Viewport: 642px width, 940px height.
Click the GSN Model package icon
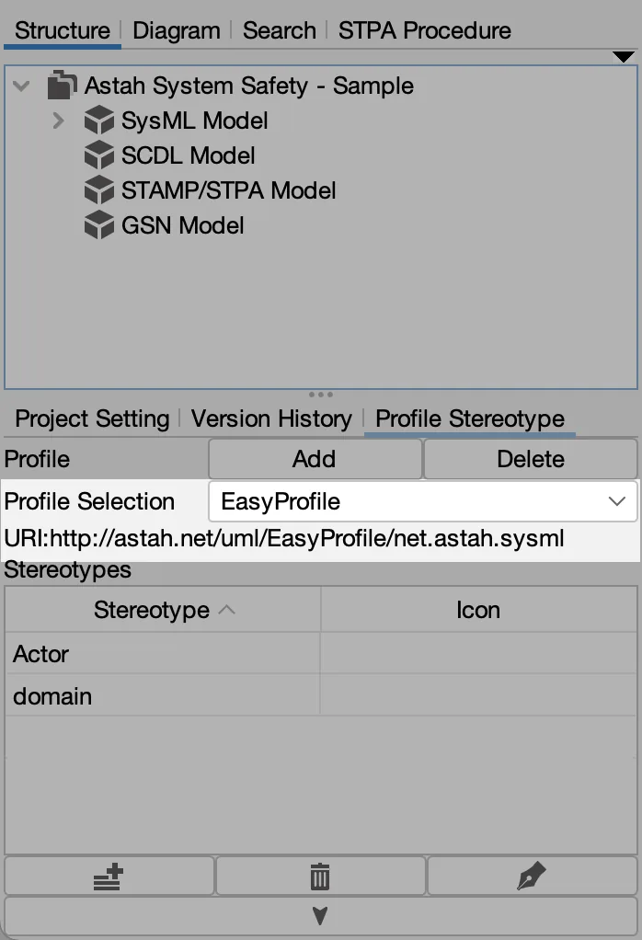[99, 224]
